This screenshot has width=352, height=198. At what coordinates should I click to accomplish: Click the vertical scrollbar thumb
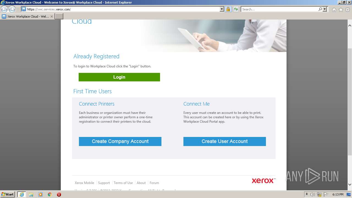point(350,102)
